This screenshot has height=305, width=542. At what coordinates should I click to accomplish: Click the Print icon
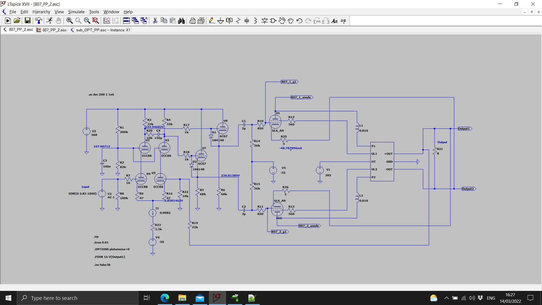click(192, 21)
